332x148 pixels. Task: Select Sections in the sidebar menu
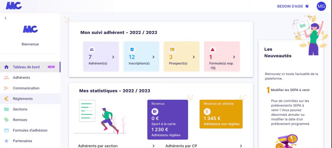[x=20, y=109]
